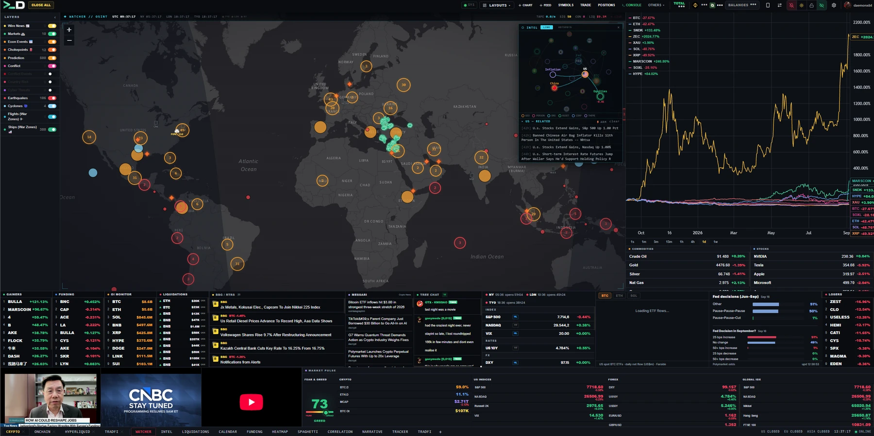Expand the Others dropdown
The width and height of the screenshot is (874, 436).
point(656,5)
